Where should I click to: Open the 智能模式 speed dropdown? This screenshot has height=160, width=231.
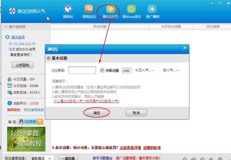pos(42,158)
